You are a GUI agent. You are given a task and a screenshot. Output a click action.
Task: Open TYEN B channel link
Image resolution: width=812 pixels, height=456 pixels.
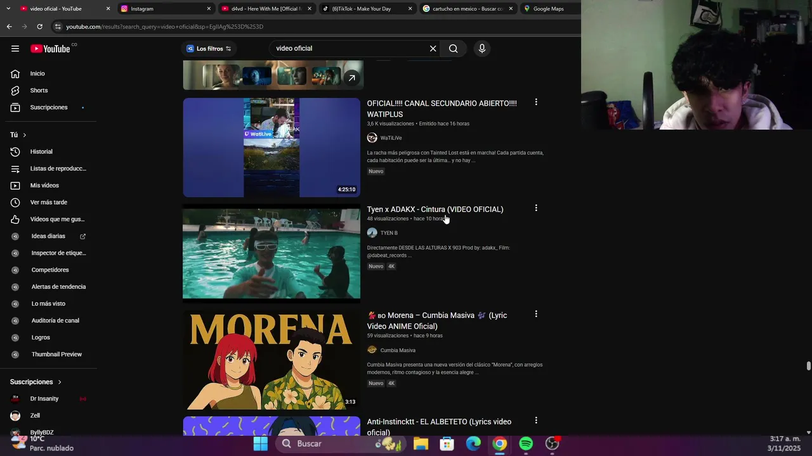389,233
